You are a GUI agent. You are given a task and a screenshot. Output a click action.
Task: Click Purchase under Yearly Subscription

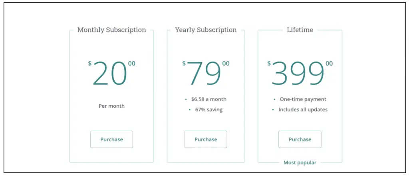tap(206, 139)
